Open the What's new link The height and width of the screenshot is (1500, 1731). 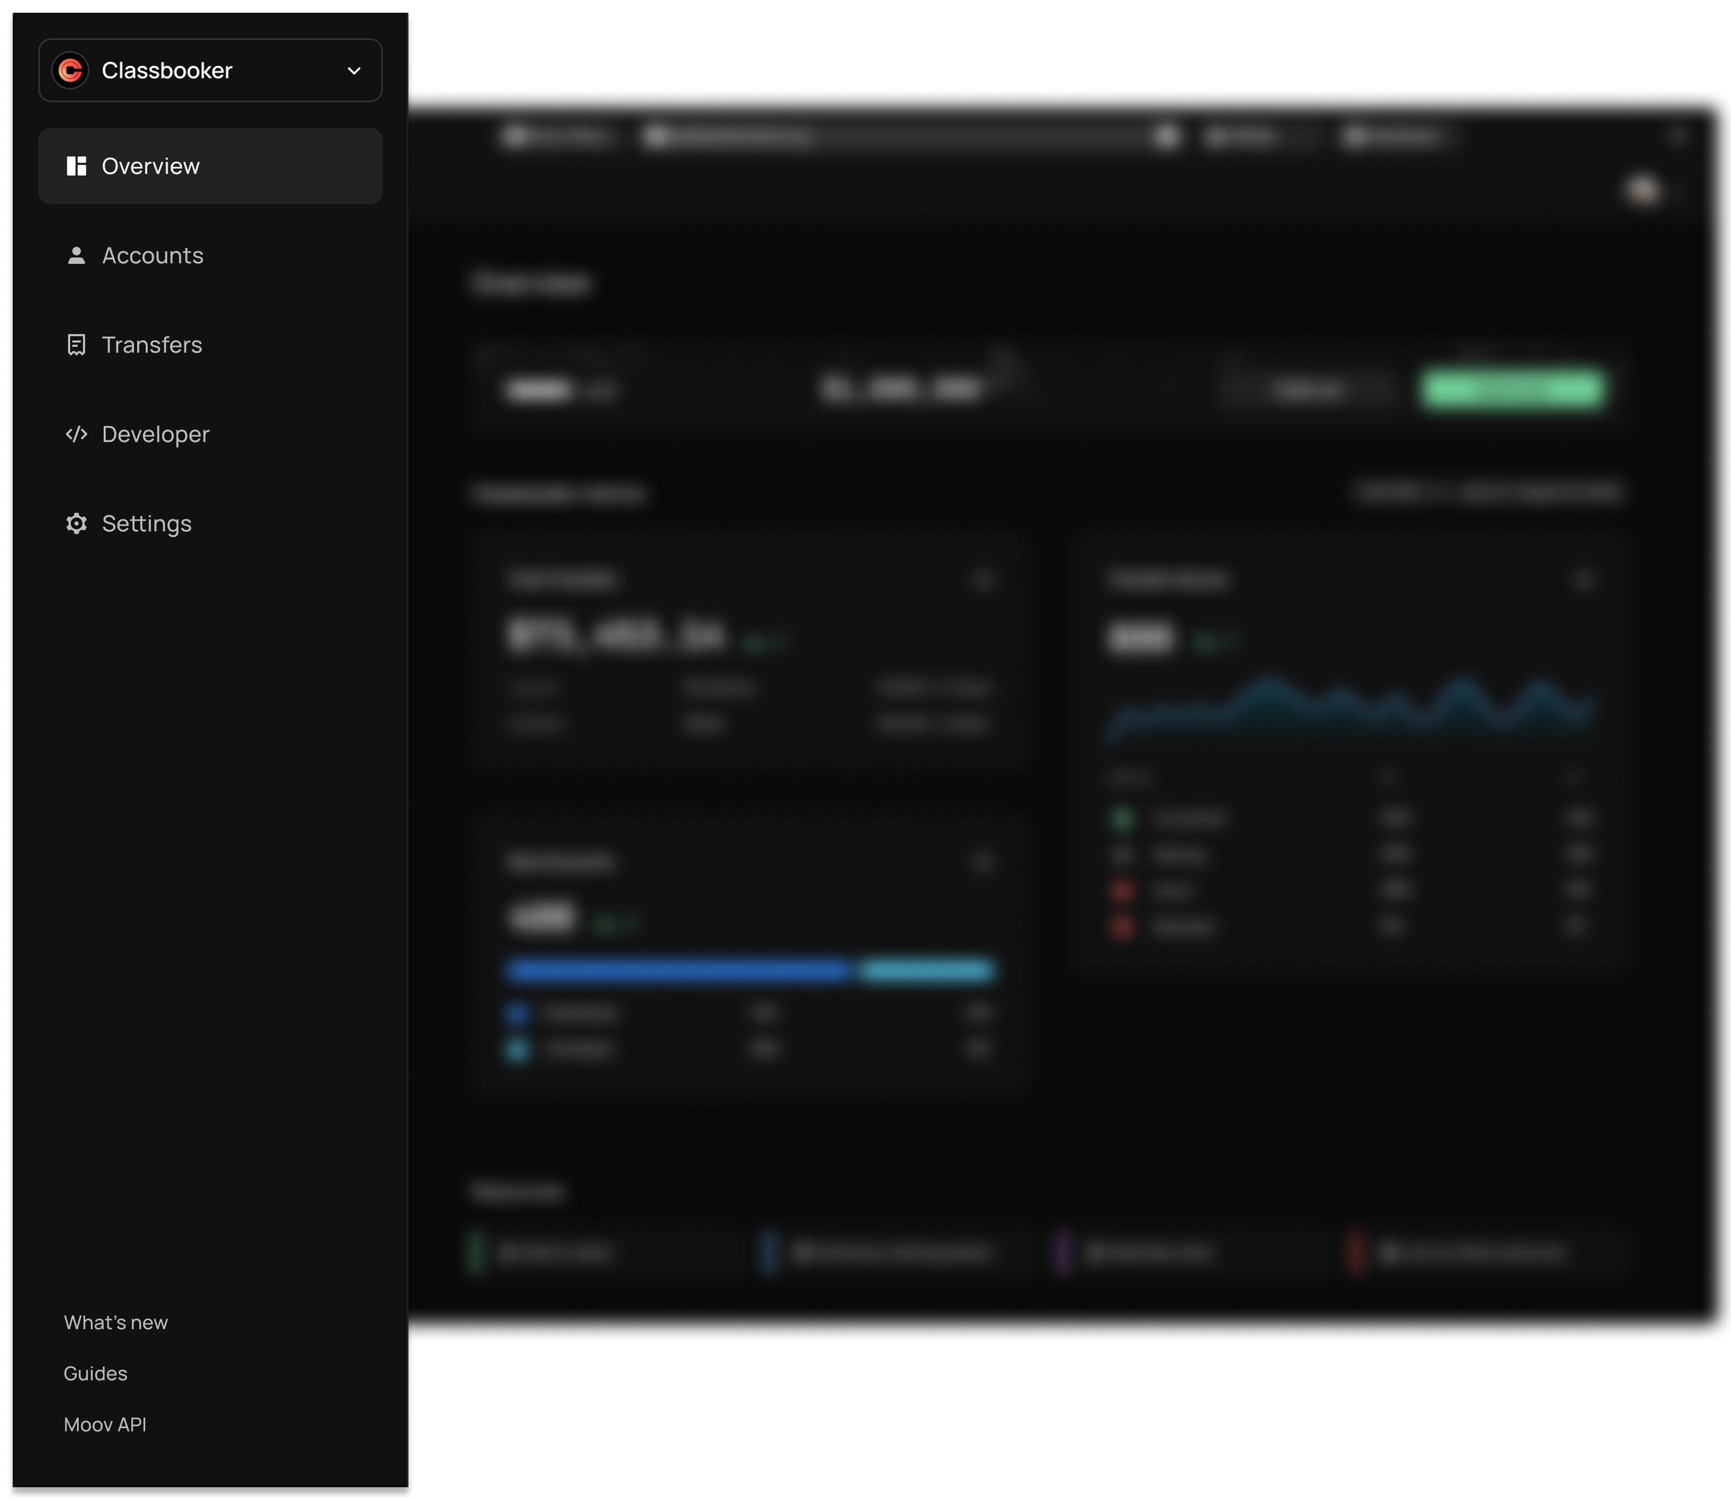[x=116, y=1323]
